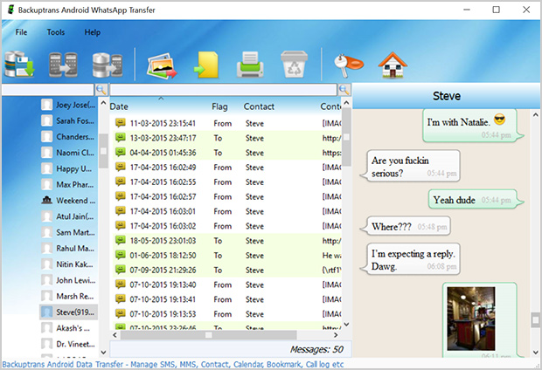Viewport: 542px width, 370px height.
Task: Sort messages by Date column header
Action: 119,106
